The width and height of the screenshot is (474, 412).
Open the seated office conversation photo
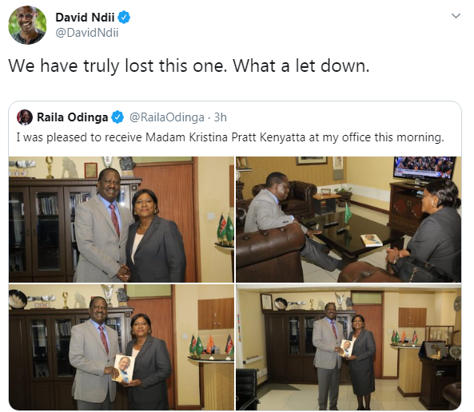349,220
